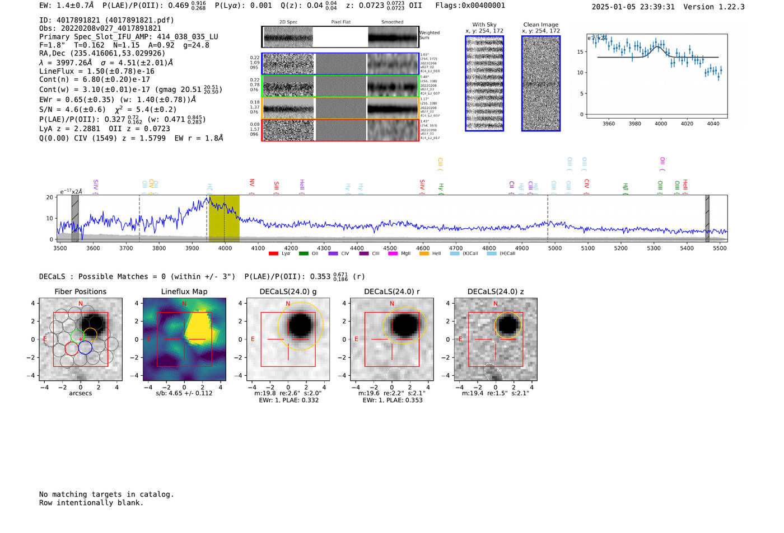Viewport: 784px width, 533px height.
Task: Click the green OII legend swatch
Action: click(304, 254)
